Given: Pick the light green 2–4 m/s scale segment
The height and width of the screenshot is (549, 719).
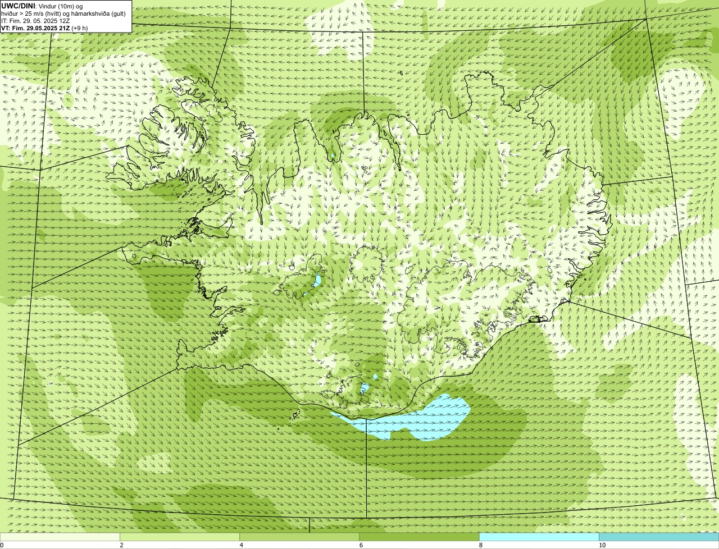Looking at the screenshot, I should click(180, 537).
